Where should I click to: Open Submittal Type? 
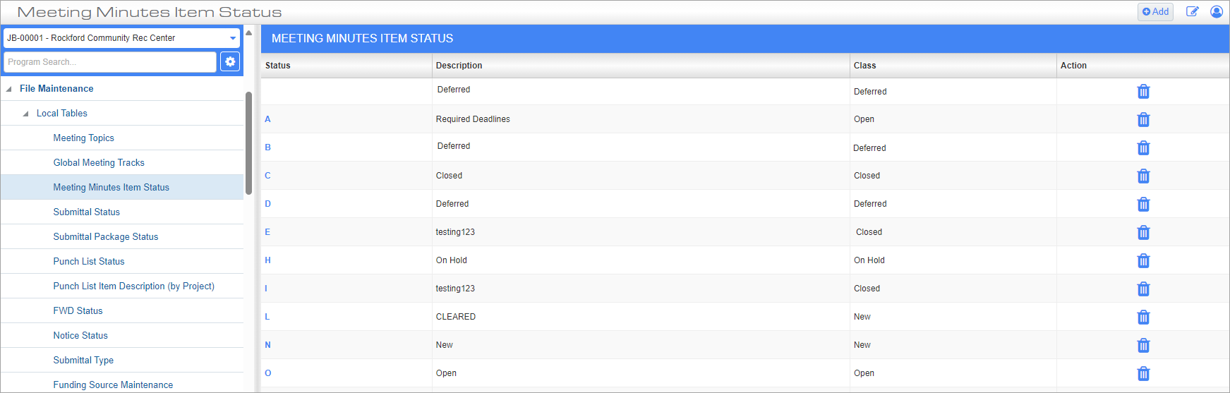(x=83, y=361)
